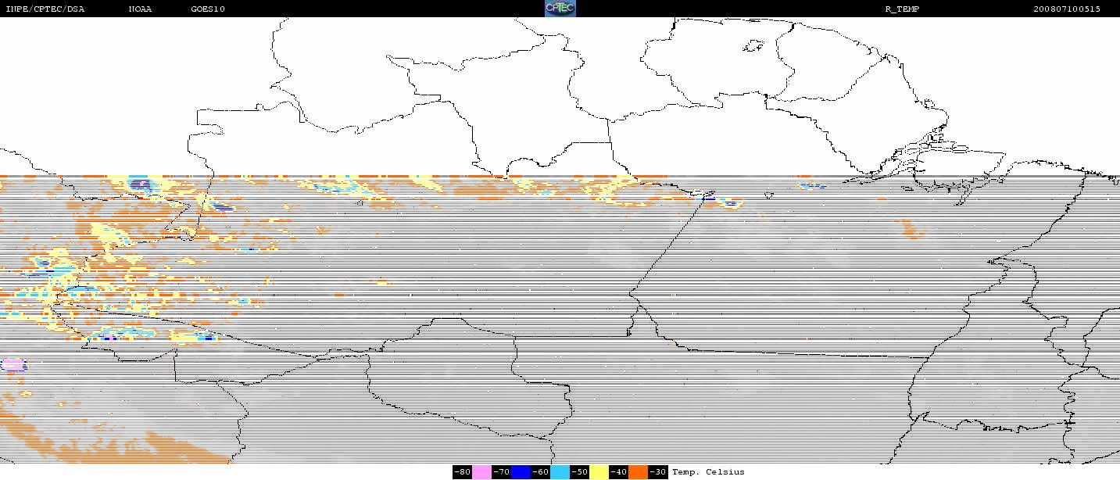Click the -40 legend label

click(x=618, y=472)
